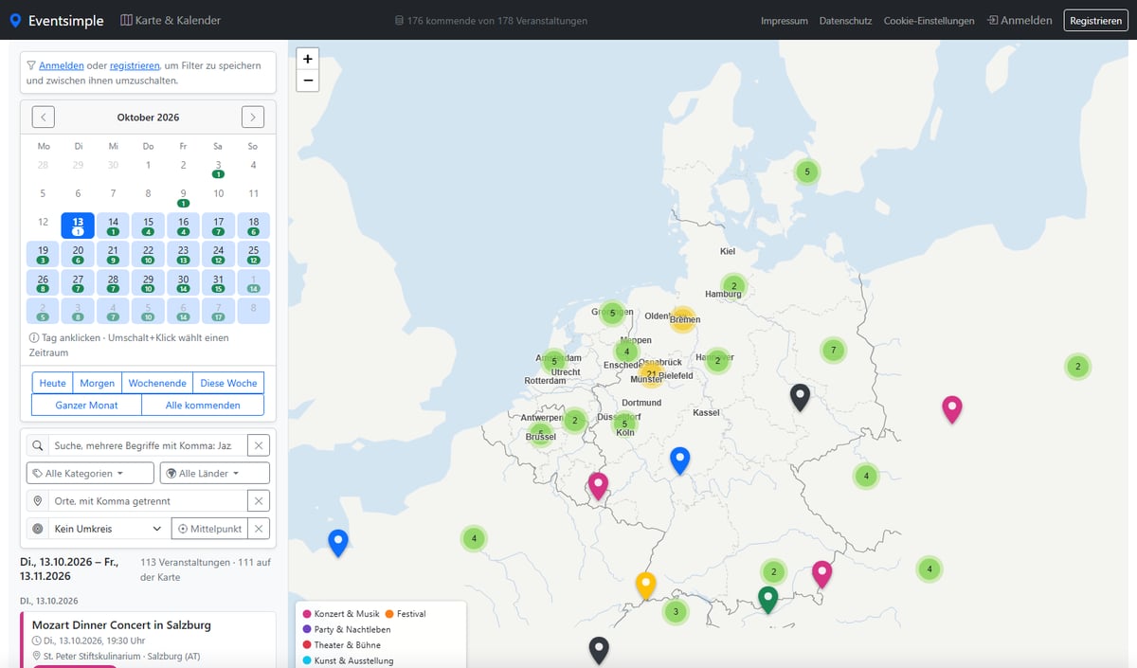Open the cluster over Brüssel

point(541,433)
